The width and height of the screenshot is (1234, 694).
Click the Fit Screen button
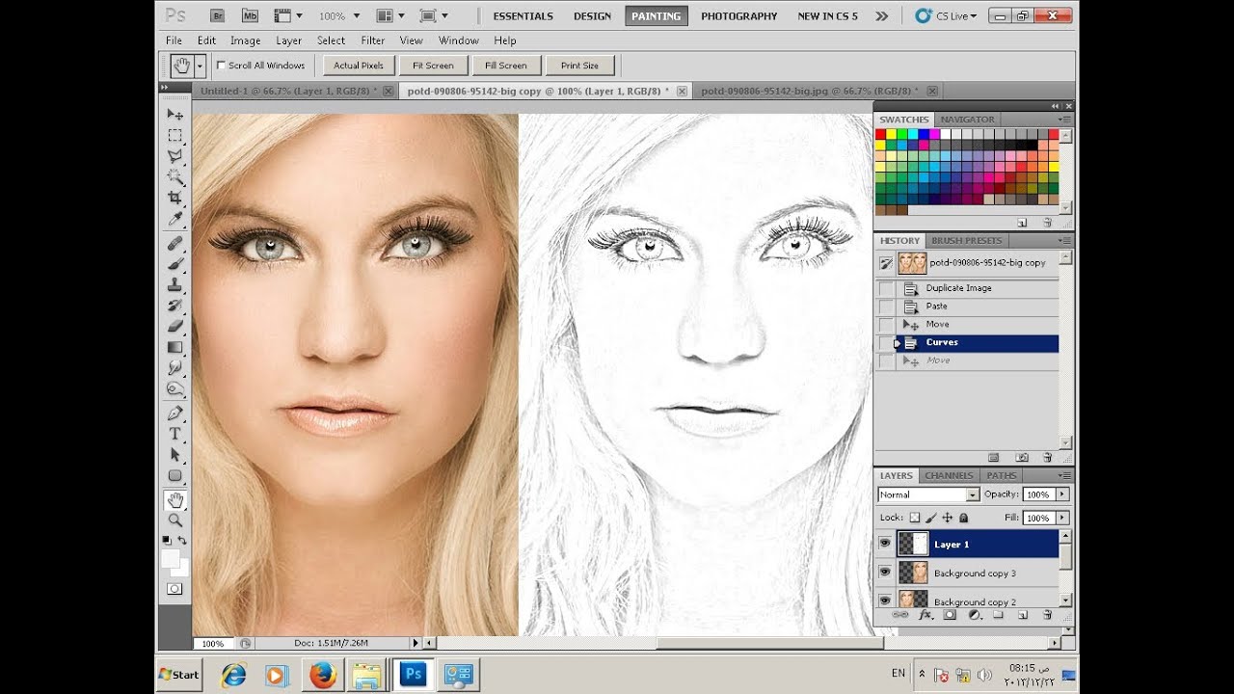[433, 66]
